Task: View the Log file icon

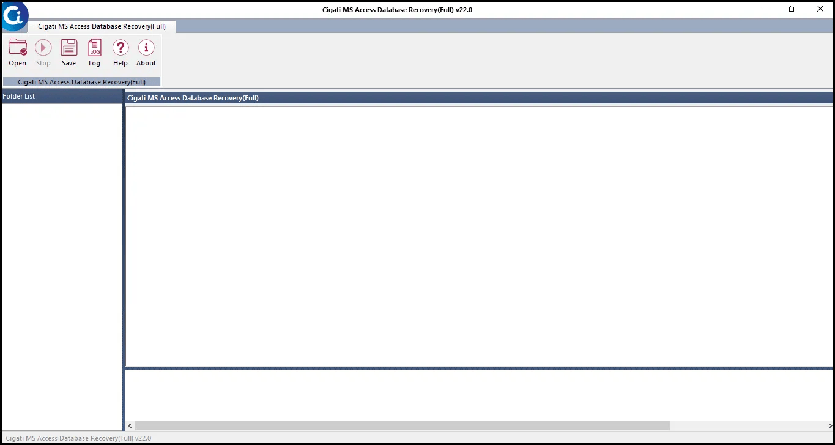Action: 94,48
